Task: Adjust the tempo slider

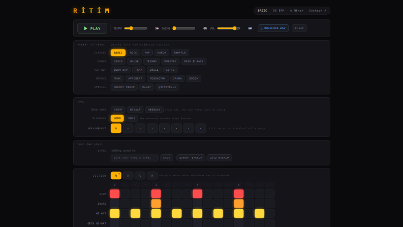Action: (x=136, y=29)
